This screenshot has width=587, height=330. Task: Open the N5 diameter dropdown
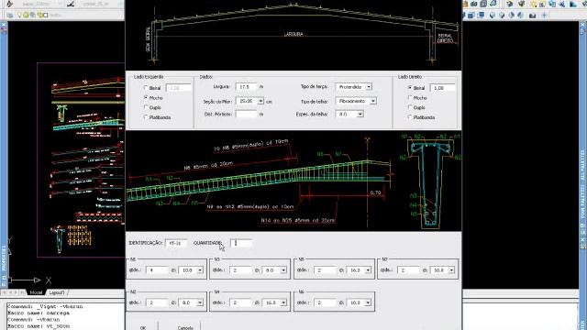(x=368, y=269)
